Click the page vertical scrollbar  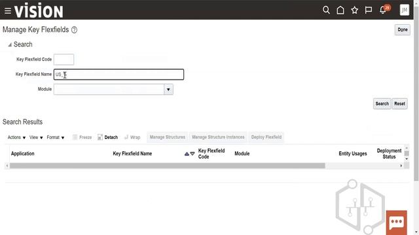(416, 93)
